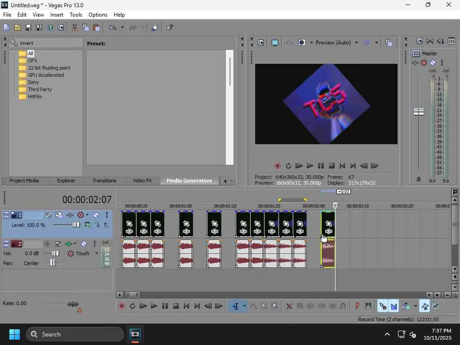
Task: Mute audio track 2
Action: [x=84, y=244]
